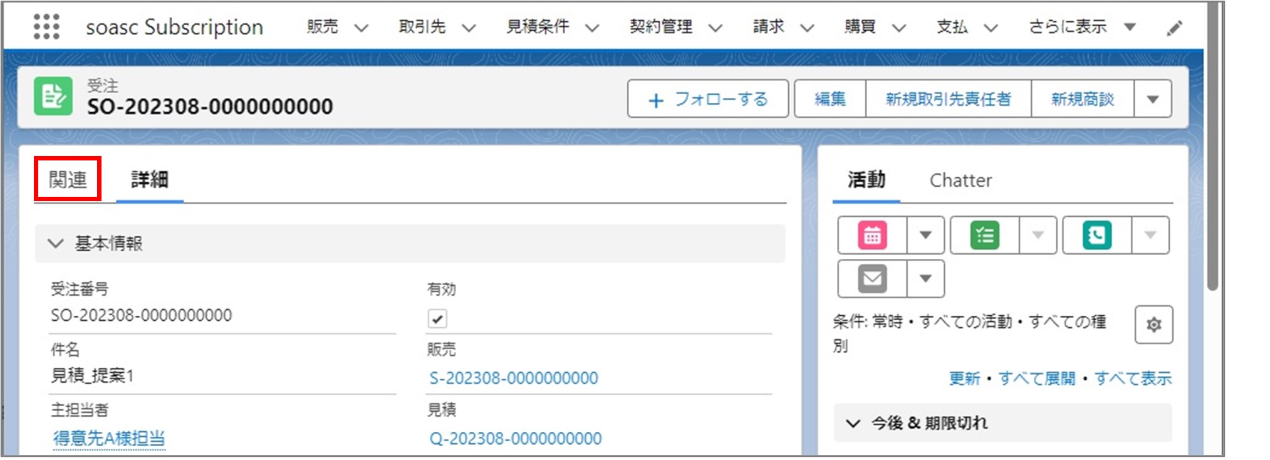The width and height of the screenshot is (1270, 460).
Task: Click the teal log-a-call phone icon
Action: click(1097, 236)
